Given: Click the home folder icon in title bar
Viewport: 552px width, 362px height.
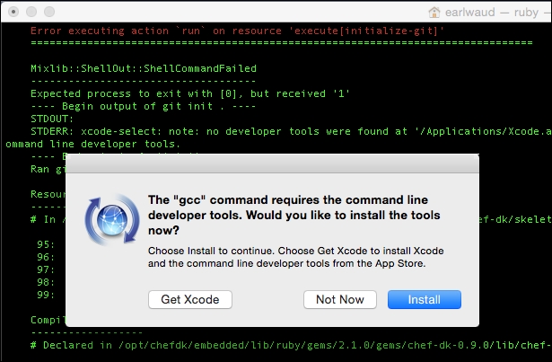Looking at the screenshot, I should tap(434, 13).
